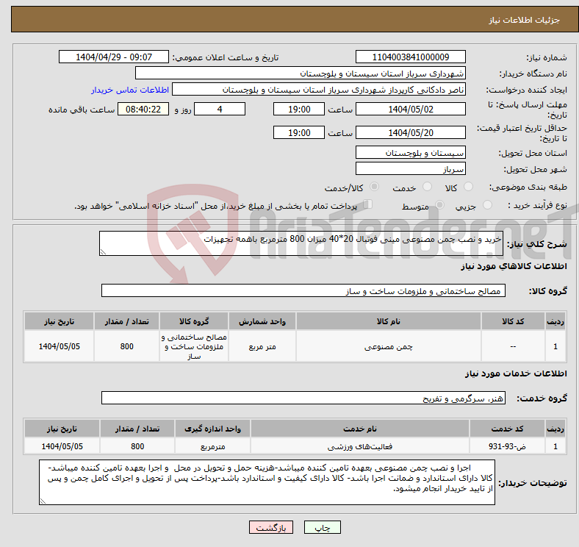Click the request creator name field
This screenshot has width=579, height=547.
point(319,90)
